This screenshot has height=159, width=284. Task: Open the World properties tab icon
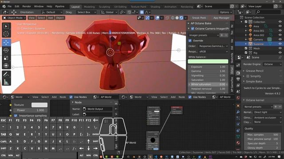(x=238, y=98)
